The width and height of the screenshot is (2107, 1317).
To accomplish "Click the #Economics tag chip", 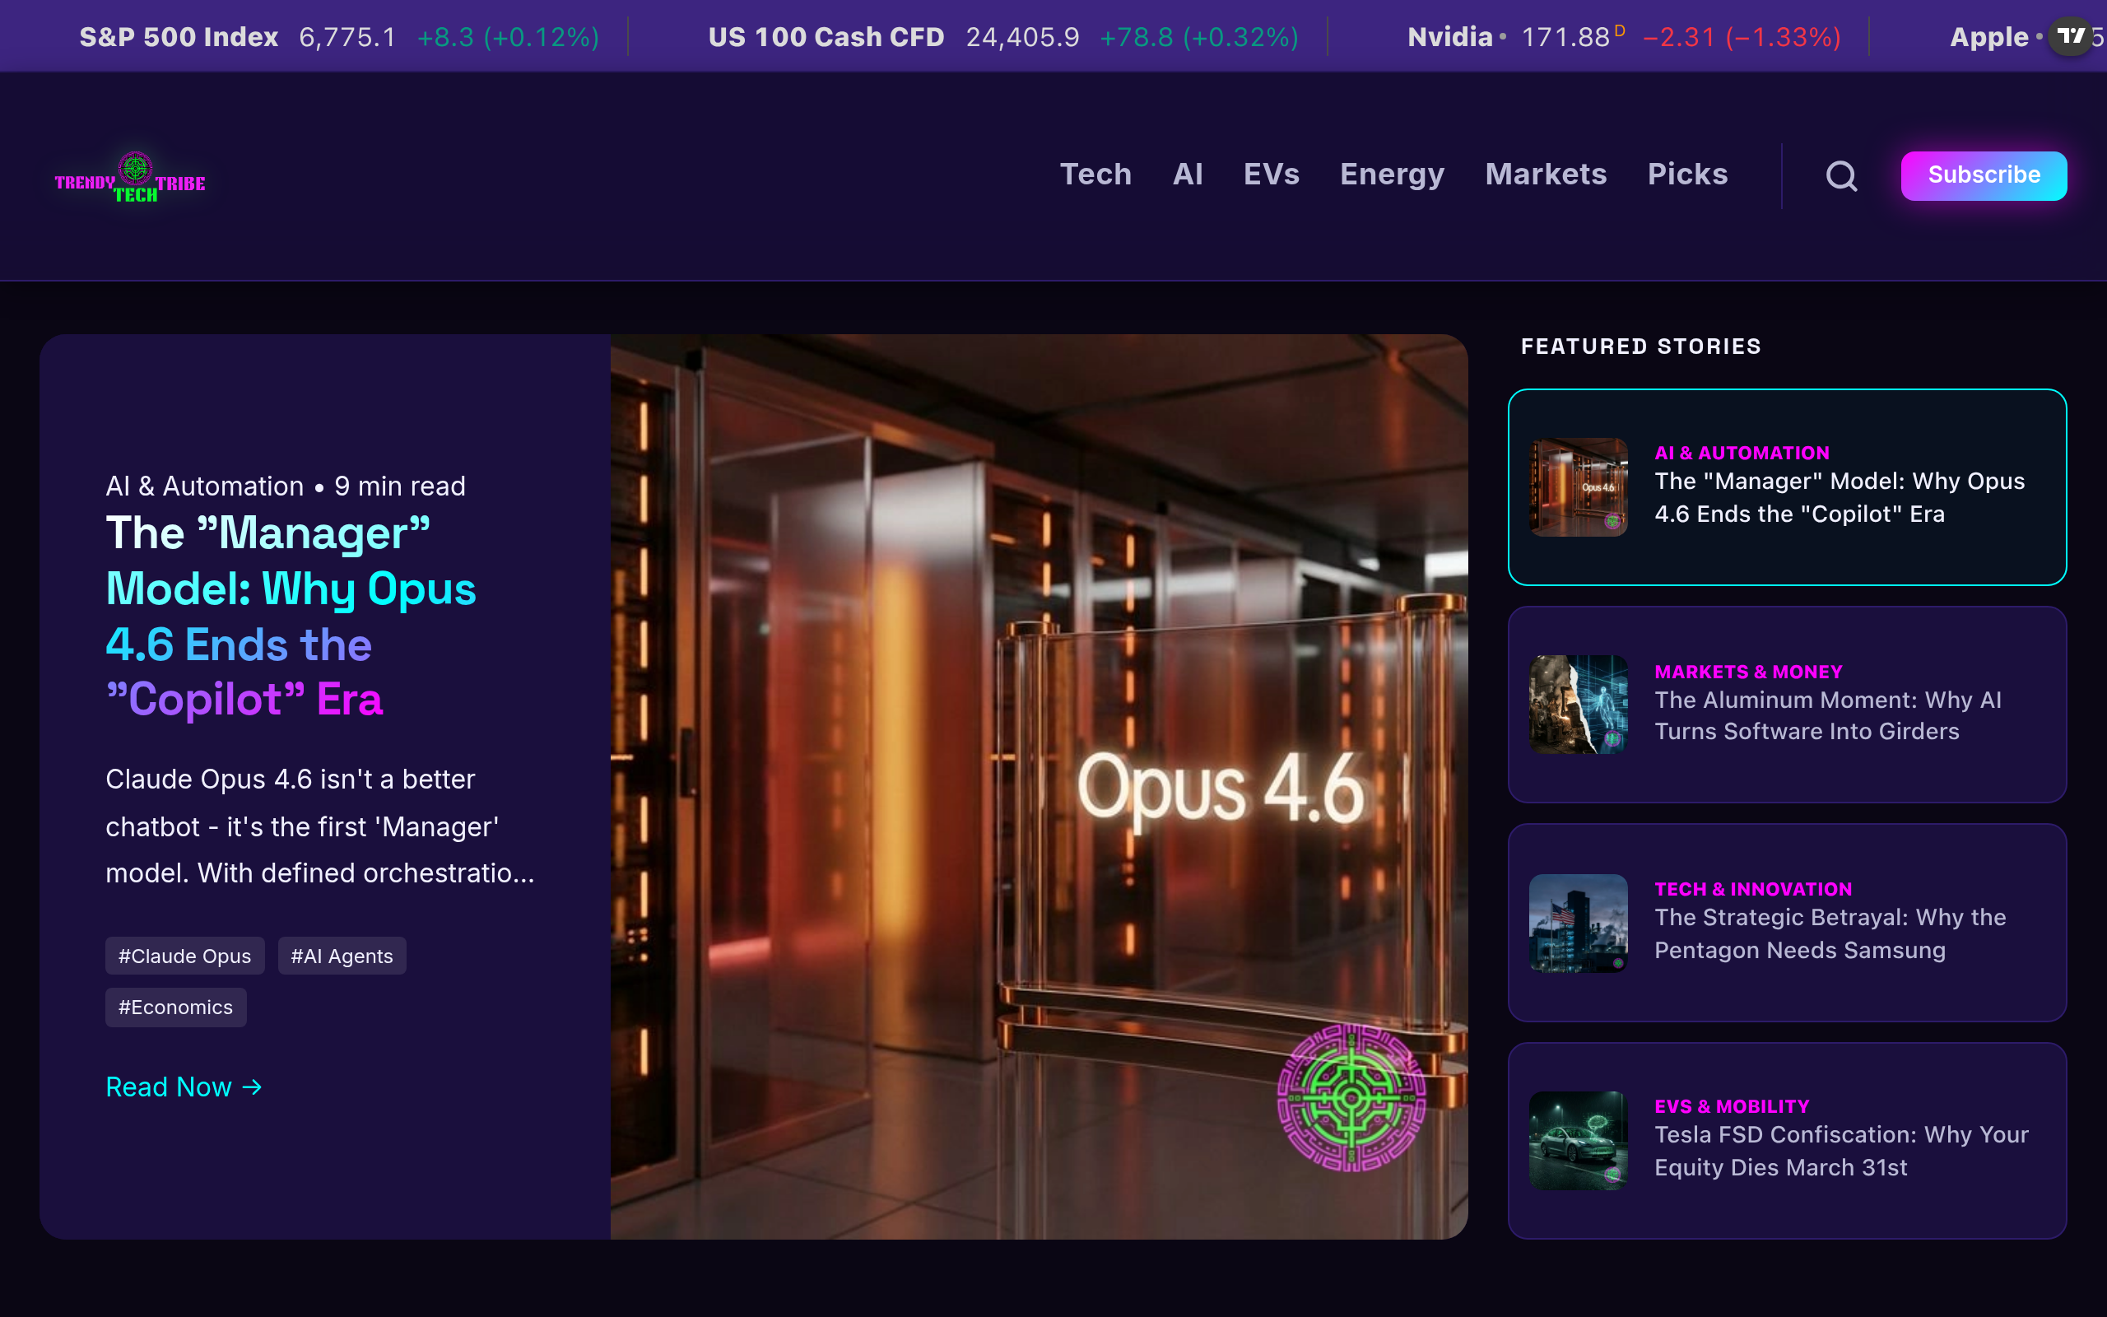I will (176, 1007).
